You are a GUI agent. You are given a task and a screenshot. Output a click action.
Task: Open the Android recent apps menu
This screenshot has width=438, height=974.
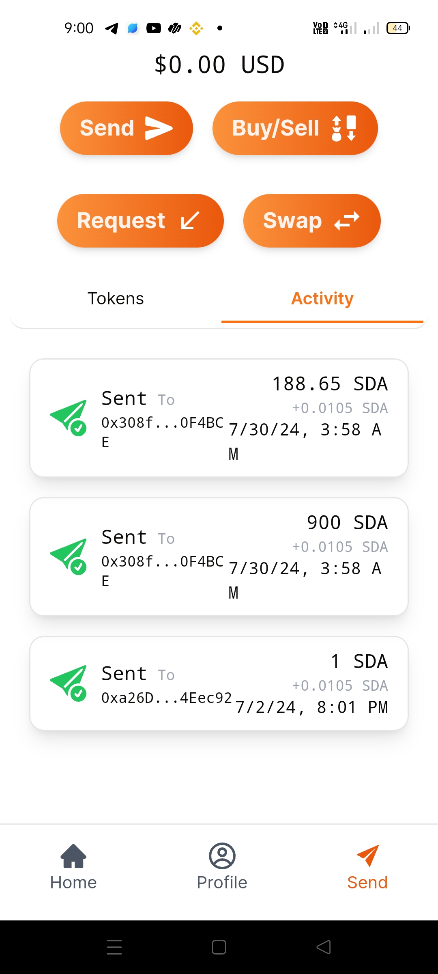114,948
